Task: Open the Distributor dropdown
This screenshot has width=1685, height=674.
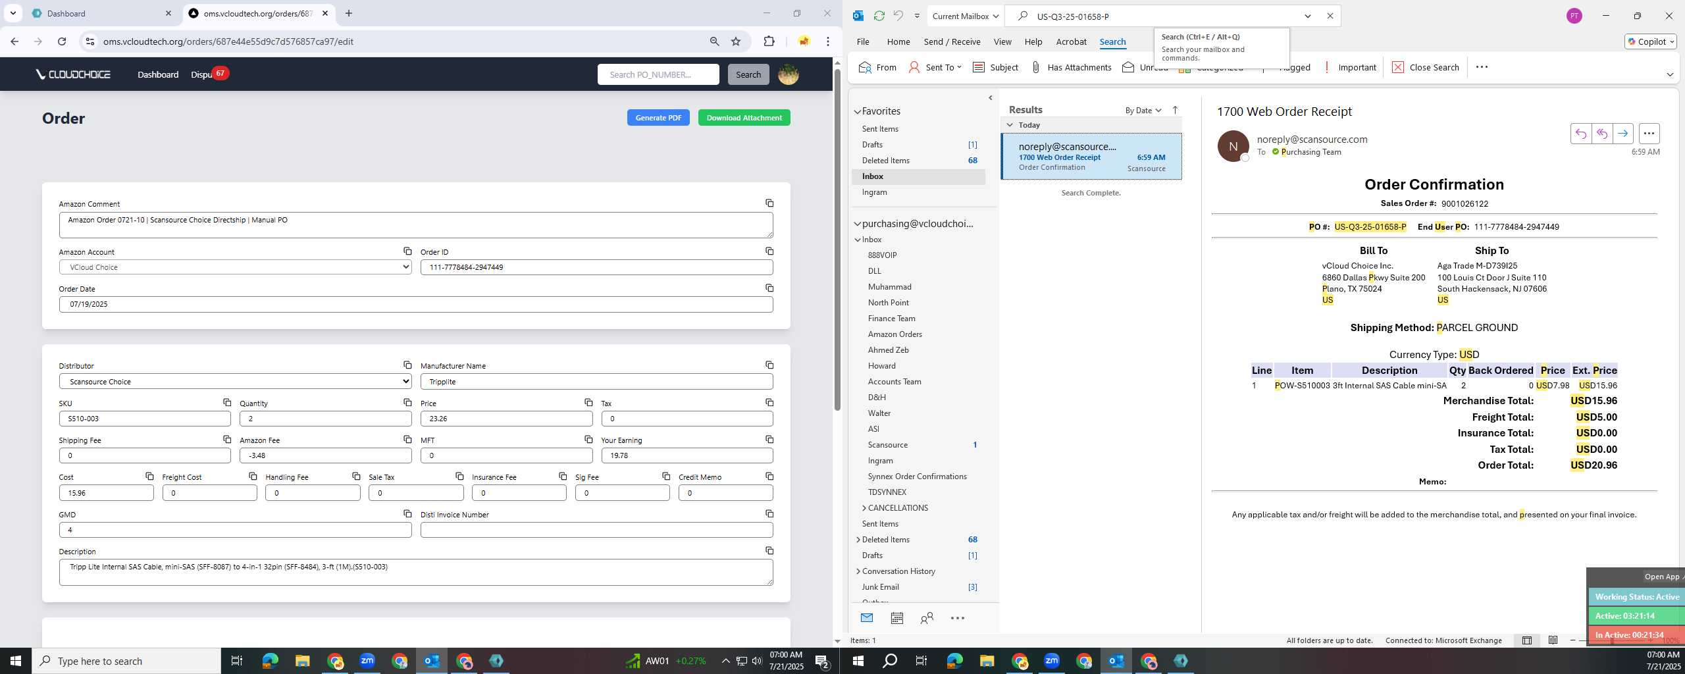Action: [235, 382]
